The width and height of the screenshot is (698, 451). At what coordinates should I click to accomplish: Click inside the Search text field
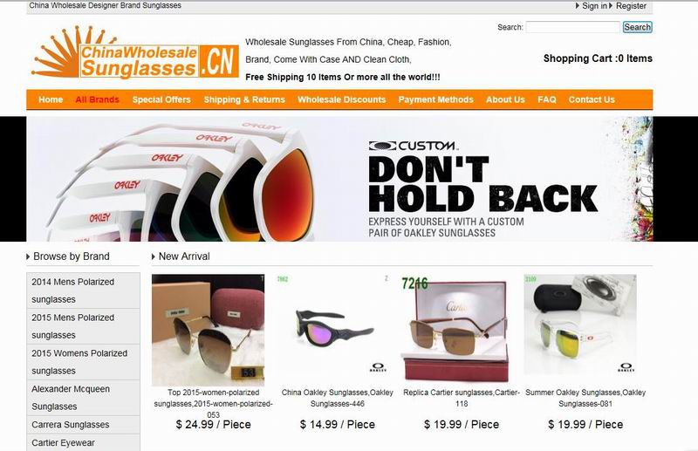tap(573, 27)
